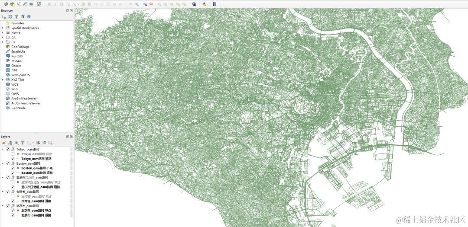Toggle visibility of Tokyo_osm路网 group
The width and height of the screenshot is (468, 227).
[8, 149]
